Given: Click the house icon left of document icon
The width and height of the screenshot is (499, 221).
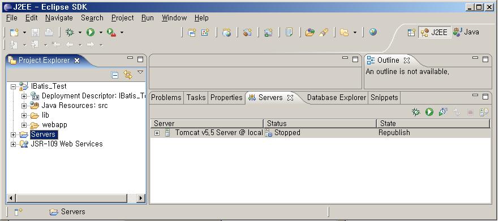Looking at the screenshot, I should coord(268,32).
